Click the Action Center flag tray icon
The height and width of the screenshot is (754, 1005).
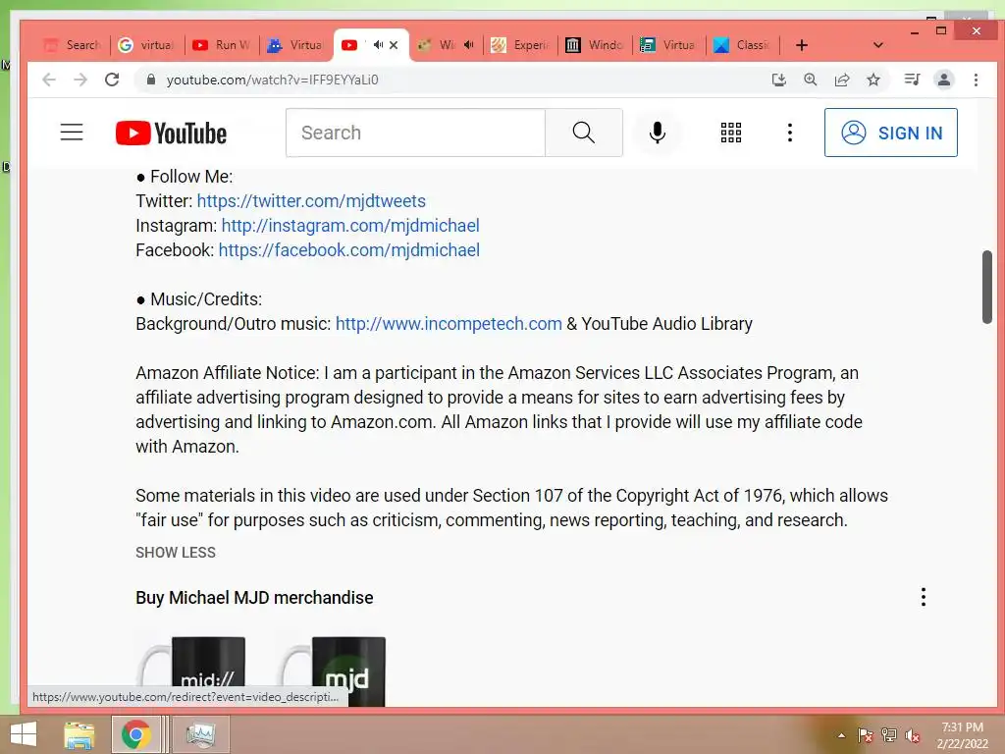pyautogui.click(x=865, y=735)
